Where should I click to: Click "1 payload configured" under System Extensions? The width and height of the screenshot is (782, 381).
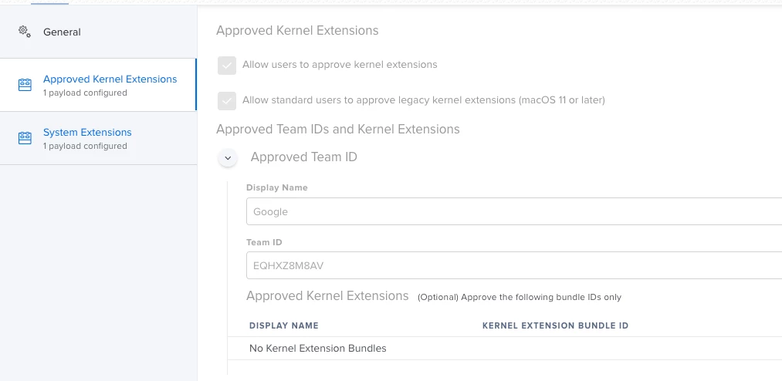point(85,147)
